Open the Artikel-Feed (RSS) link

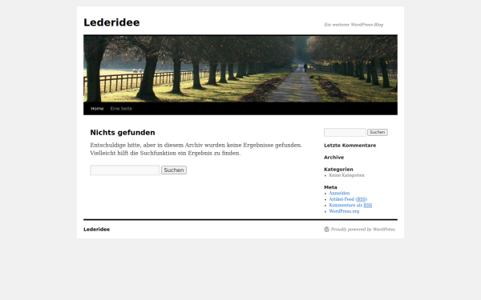[348, 199]
